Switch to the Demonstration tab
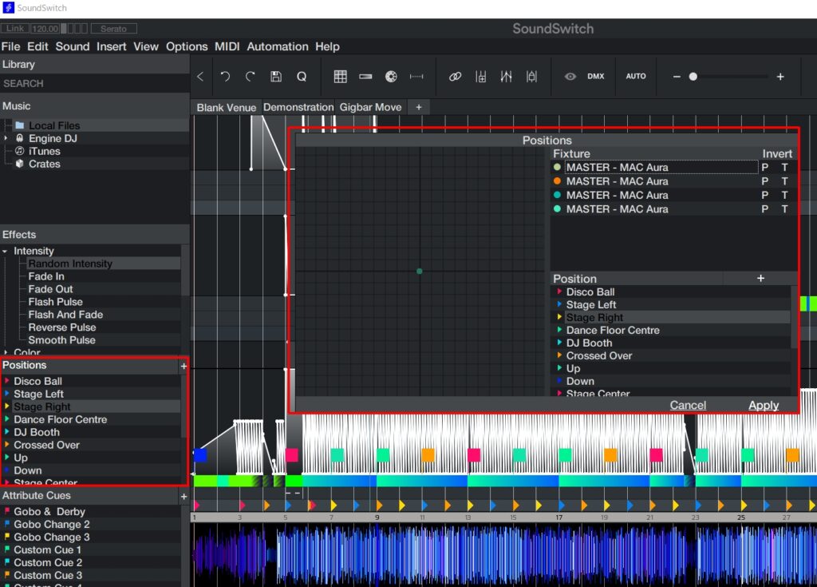 298,107
